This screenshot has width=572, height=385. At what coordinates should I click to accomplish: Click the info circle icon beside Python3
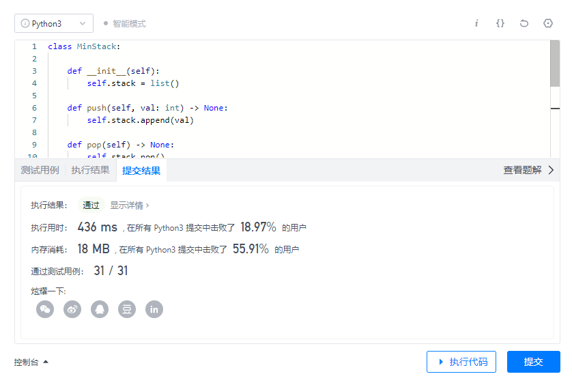25,23
